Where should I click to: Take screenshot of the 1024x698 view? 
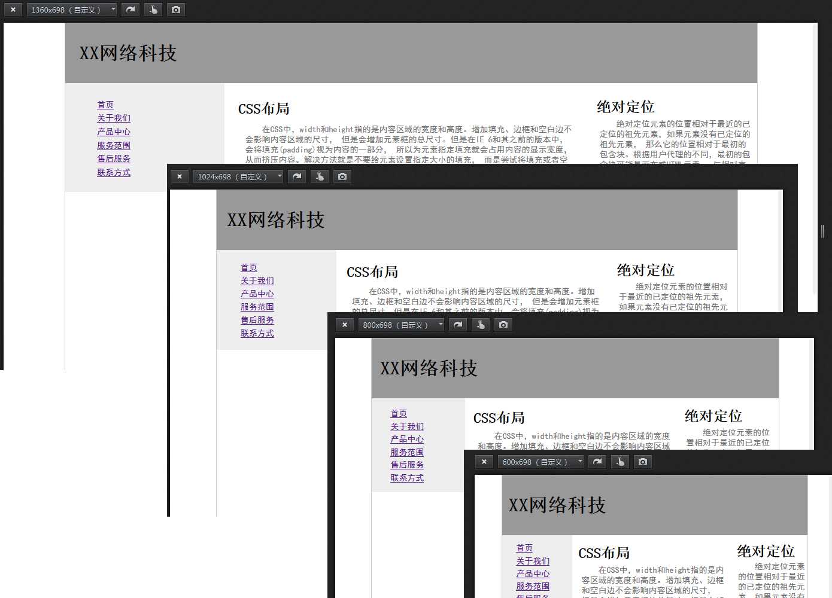[342, 176]
